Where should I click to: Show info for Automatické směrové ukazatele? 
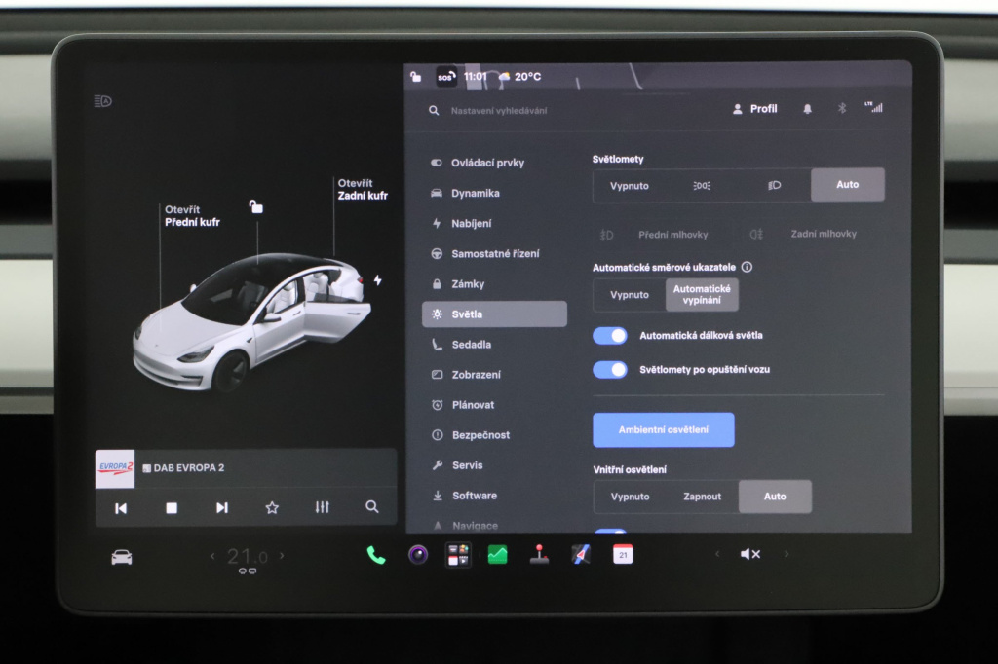pyautogui.click(x=748, y=267)
